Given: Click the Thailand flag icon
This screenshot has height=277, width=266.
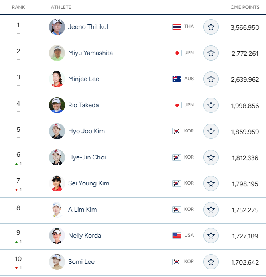Looking at the screenshot, I should tap(177, 27).
